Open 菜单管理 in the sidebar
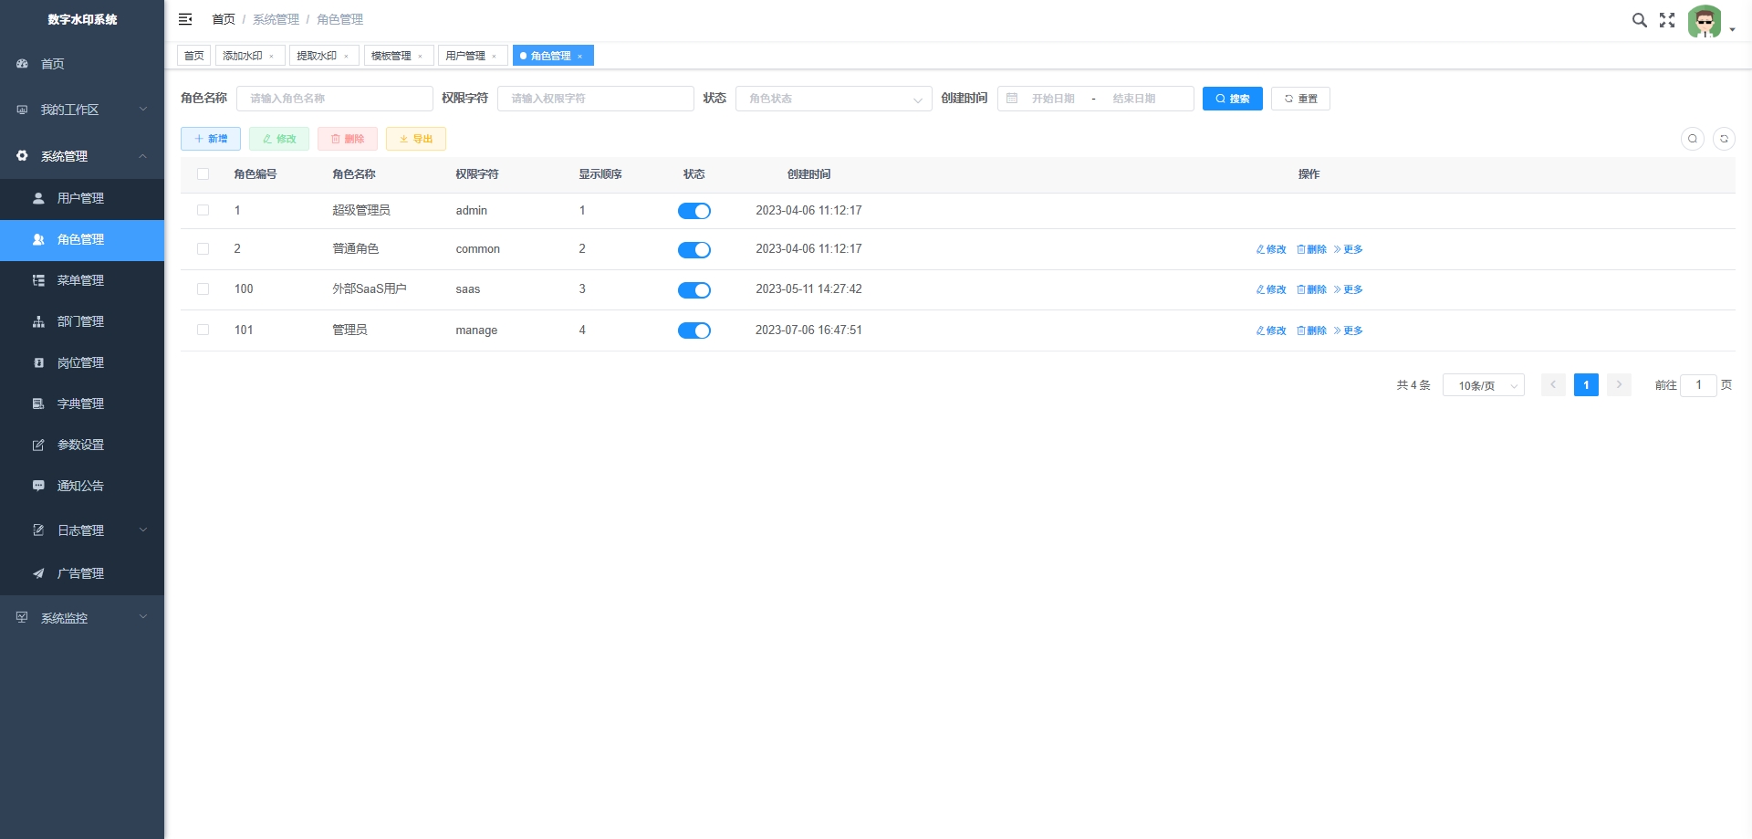 click(80, 280)
